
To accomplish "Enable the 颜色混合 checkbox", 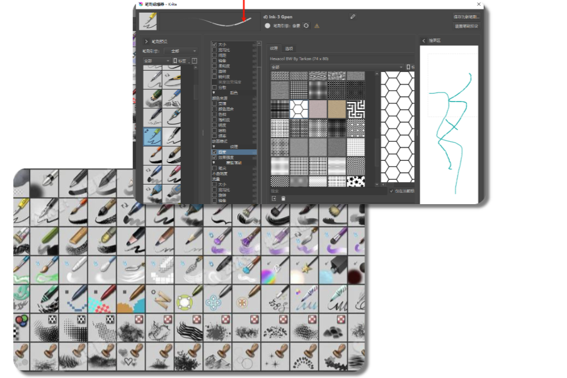I will pos(214,109).
